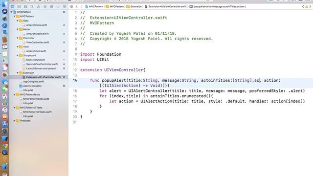Screen dimensions: 313x176
Task: Show the Project navigator
Action: click(12, 6)
